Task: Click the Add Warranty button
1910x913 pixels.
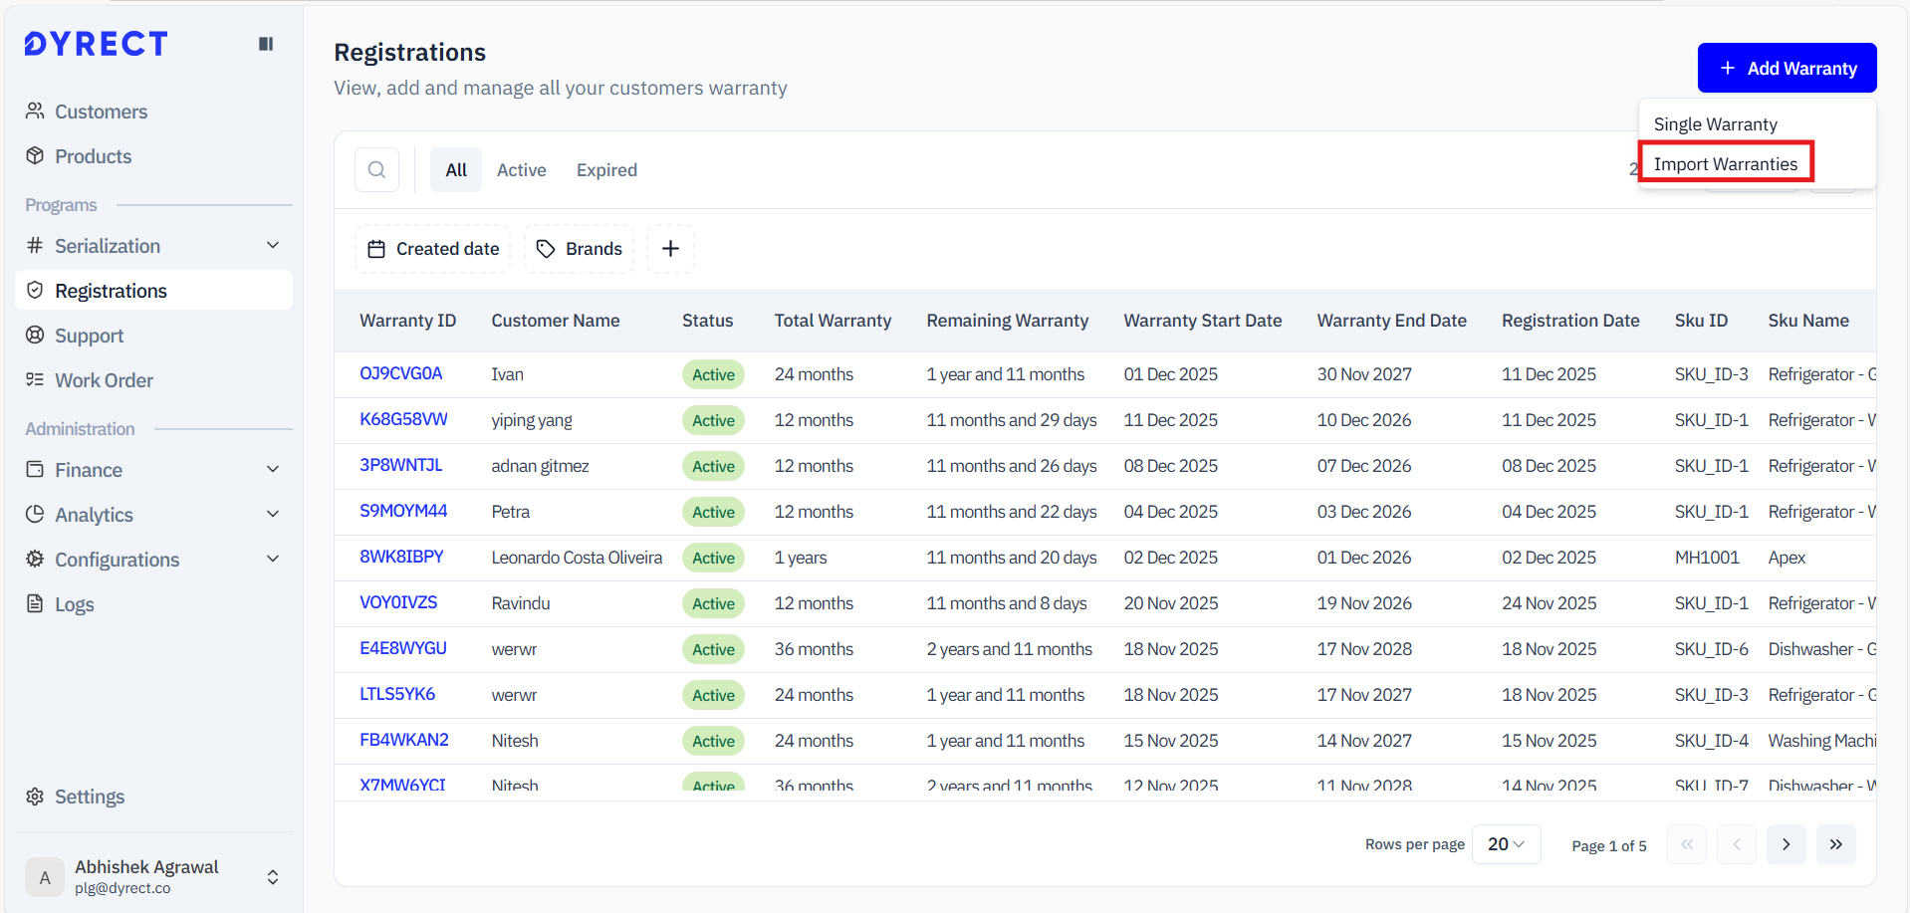Action: pos(1787,68)
